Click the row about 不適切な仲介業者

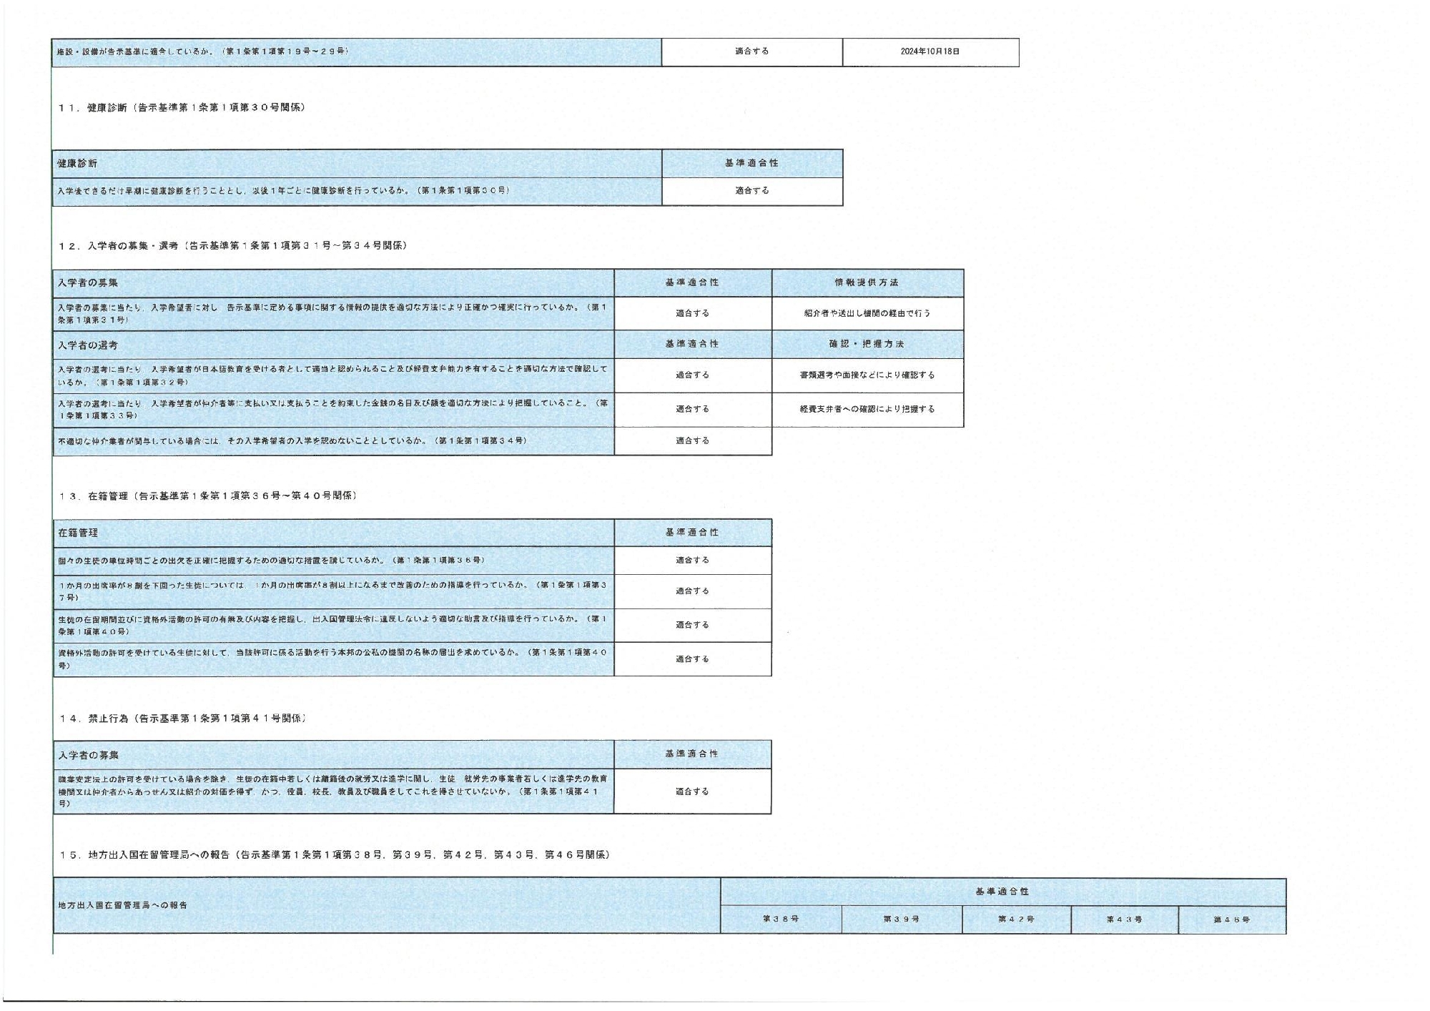tap(292, 441)
